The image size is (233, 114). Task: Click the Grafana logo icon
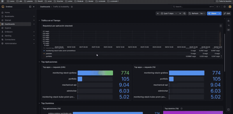tap(3, 7)
